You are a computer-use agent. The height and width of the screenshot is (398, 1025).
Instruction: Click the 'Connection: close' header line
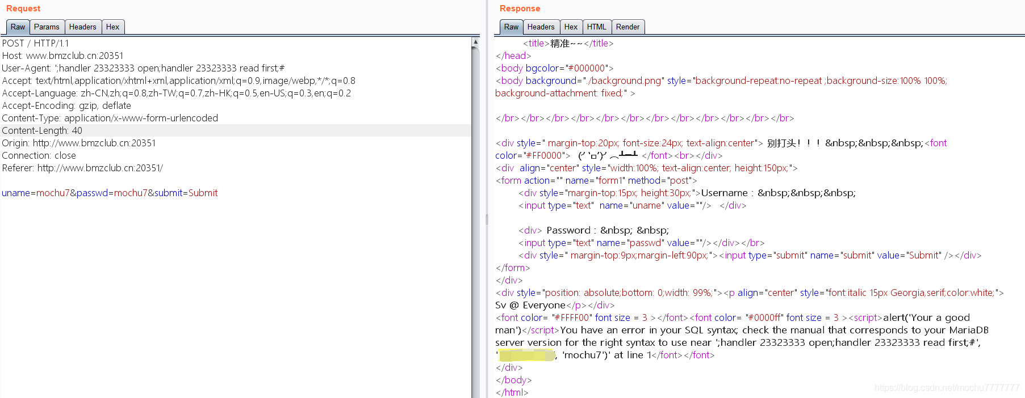pos(39,155)
